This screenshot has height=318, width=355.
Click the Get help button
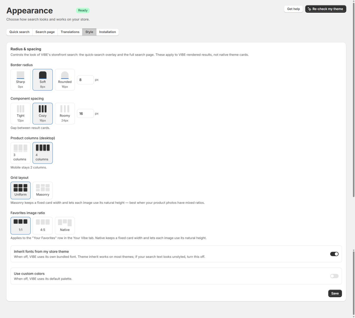[294, 9]
